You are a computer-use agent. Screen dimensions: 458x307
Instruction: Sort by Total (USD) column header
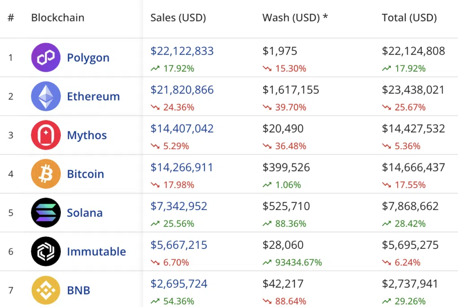point(409,18)
